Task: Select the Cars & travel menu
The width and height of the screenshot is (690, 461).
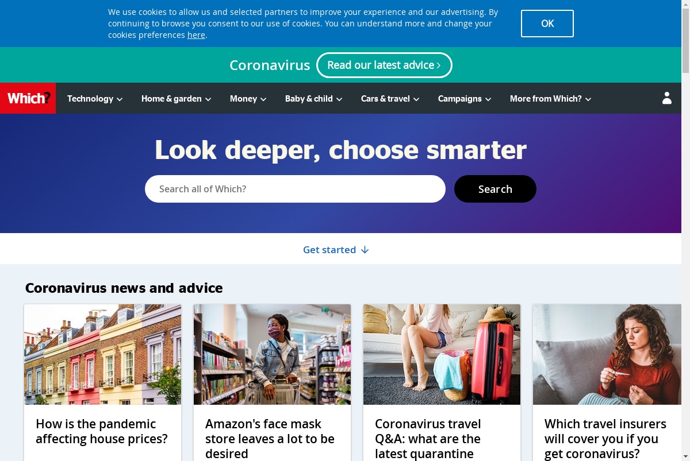Action: coord(390,99)
